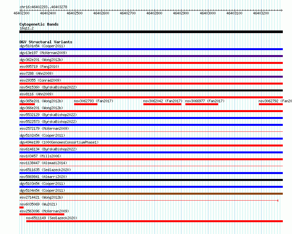
Task: Click ruler position 46402700
Action: pos(128,13)
